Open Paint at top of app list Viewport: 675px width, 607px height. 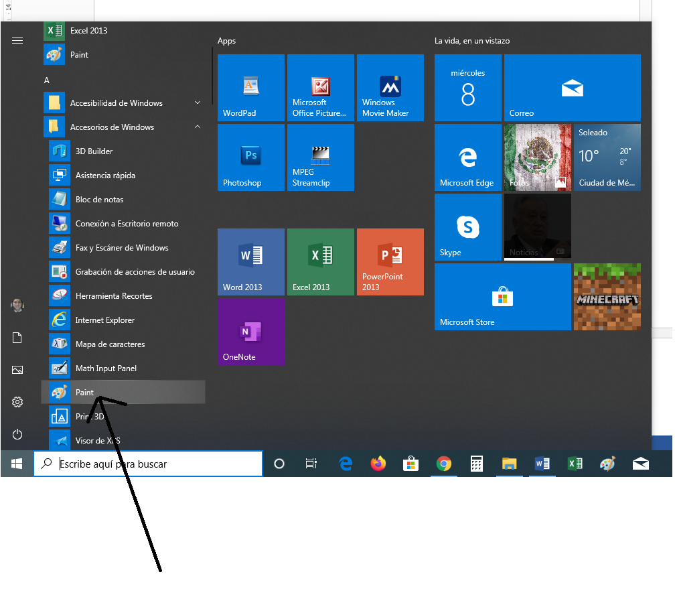(123, 55)
